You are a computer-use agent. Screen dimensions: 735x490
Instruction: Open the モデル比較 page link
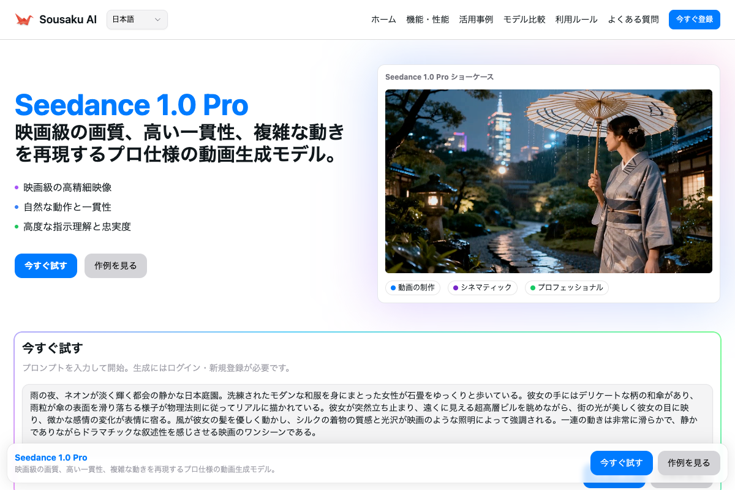[524, 20]
